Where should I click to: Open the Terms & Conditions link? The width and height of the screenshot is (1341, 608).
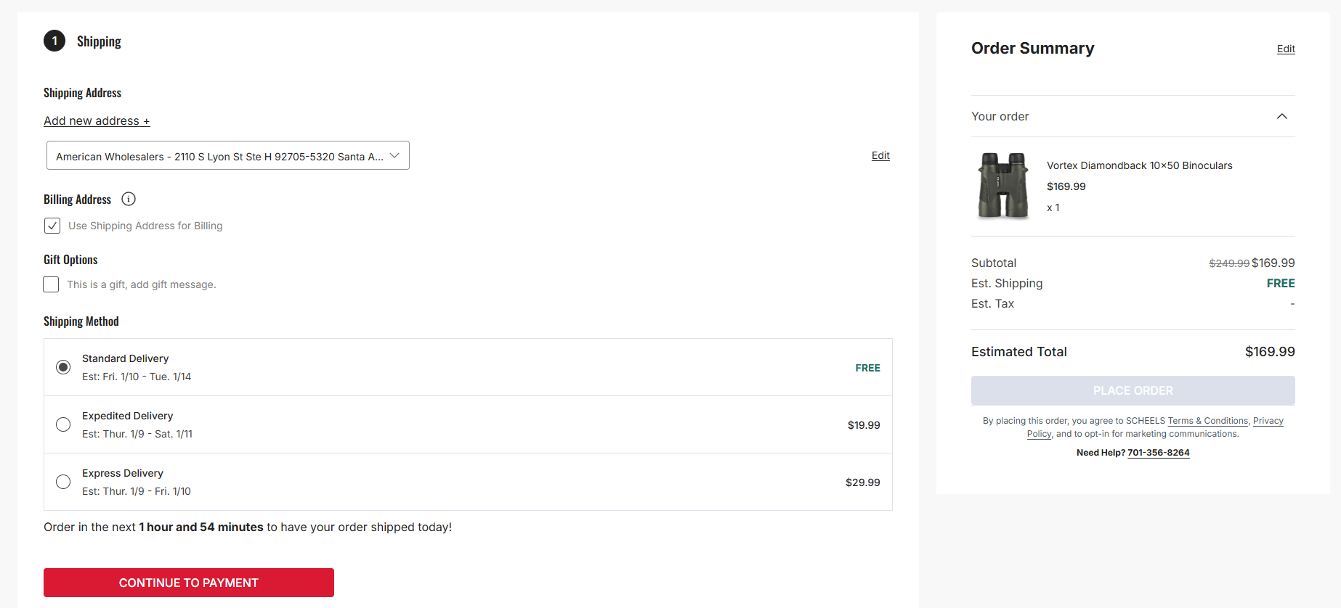pos(1208,421)
